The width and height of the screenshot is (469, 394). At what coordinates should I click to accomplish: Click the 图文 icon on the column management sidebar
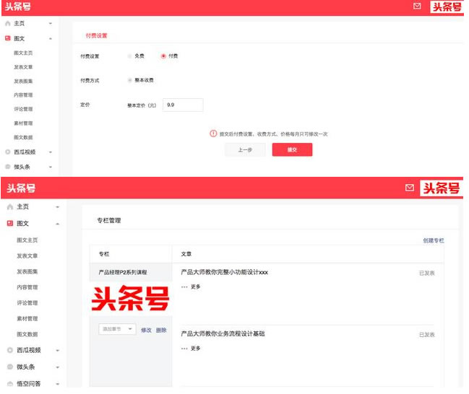click(x=9, y=224)
